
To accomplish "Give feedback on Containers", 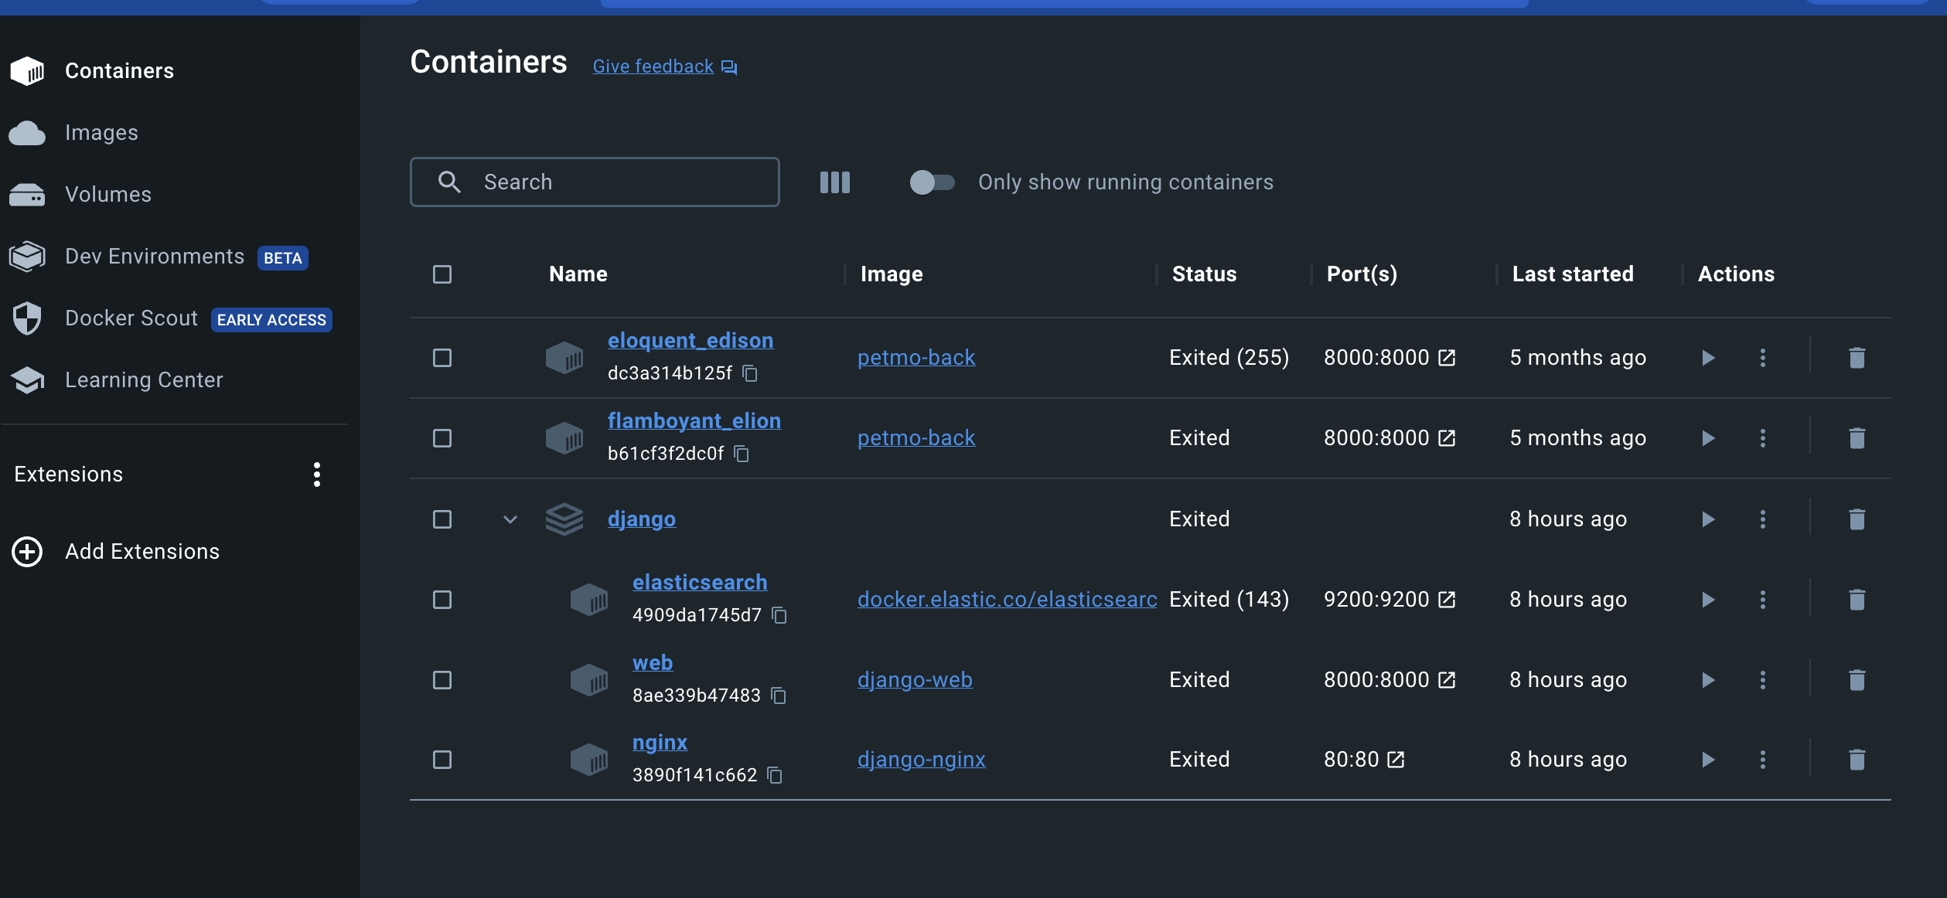I will tap(653, 66).
